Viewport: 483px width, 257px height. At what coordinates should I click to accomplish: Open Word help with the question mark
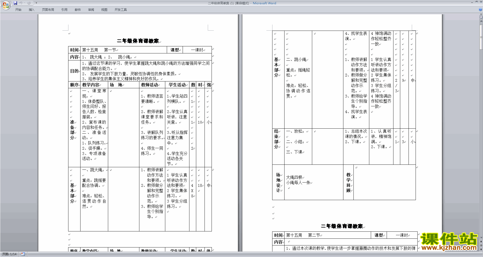click(480, 10)
